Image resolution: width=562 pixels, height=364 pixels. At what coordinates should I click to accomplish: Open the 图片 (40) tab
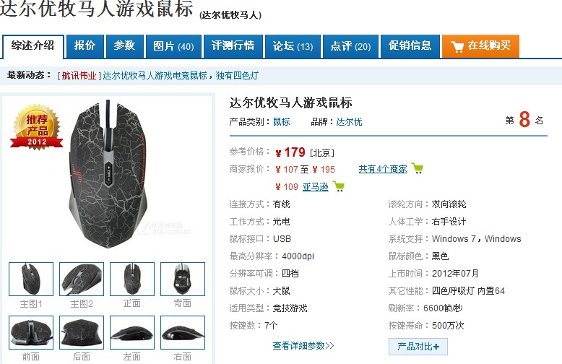pos(173,46)
